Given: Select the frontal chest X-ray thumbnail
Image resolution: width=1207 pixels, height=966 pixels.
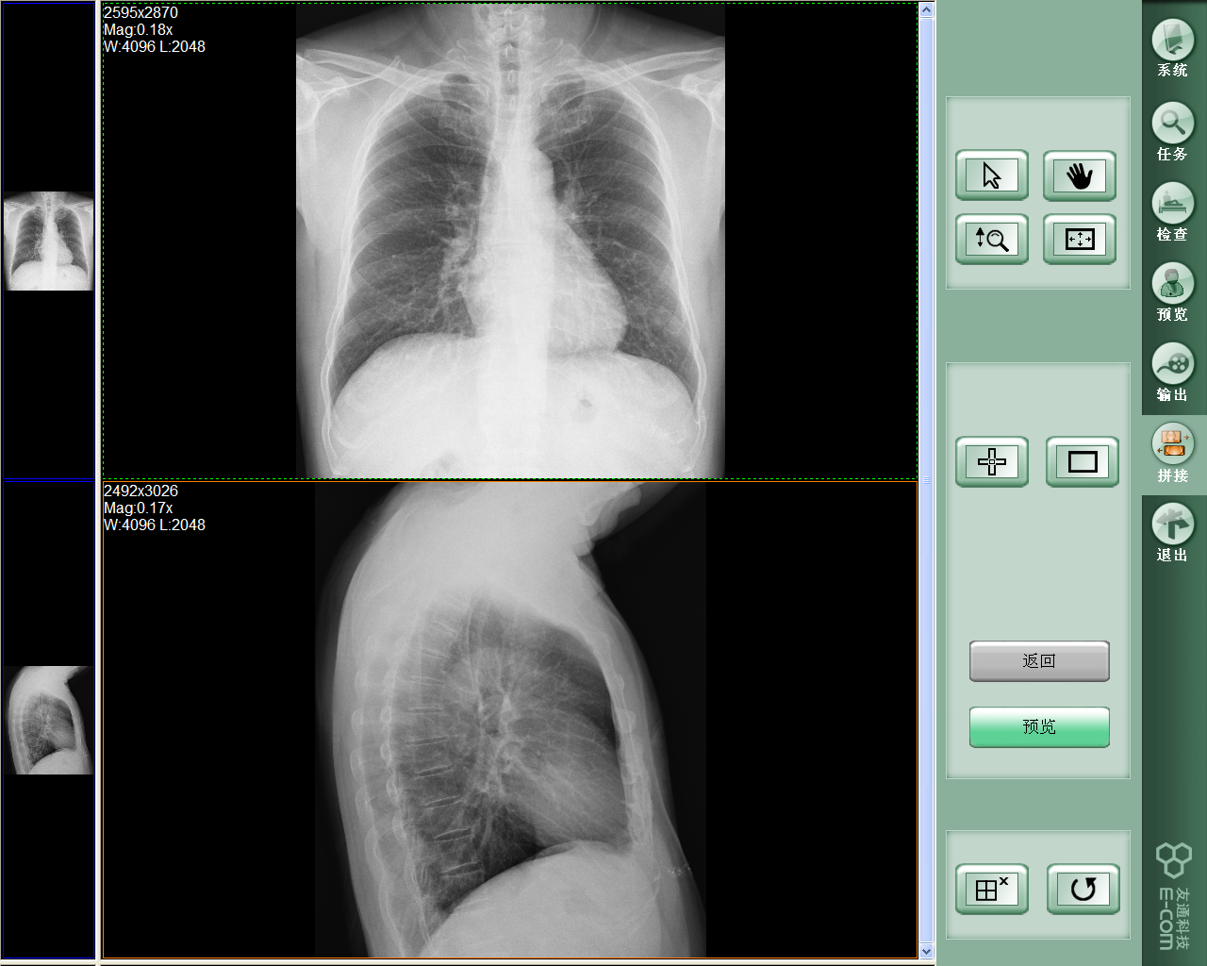Looking at the screenshot, I should tap(48, 241).
